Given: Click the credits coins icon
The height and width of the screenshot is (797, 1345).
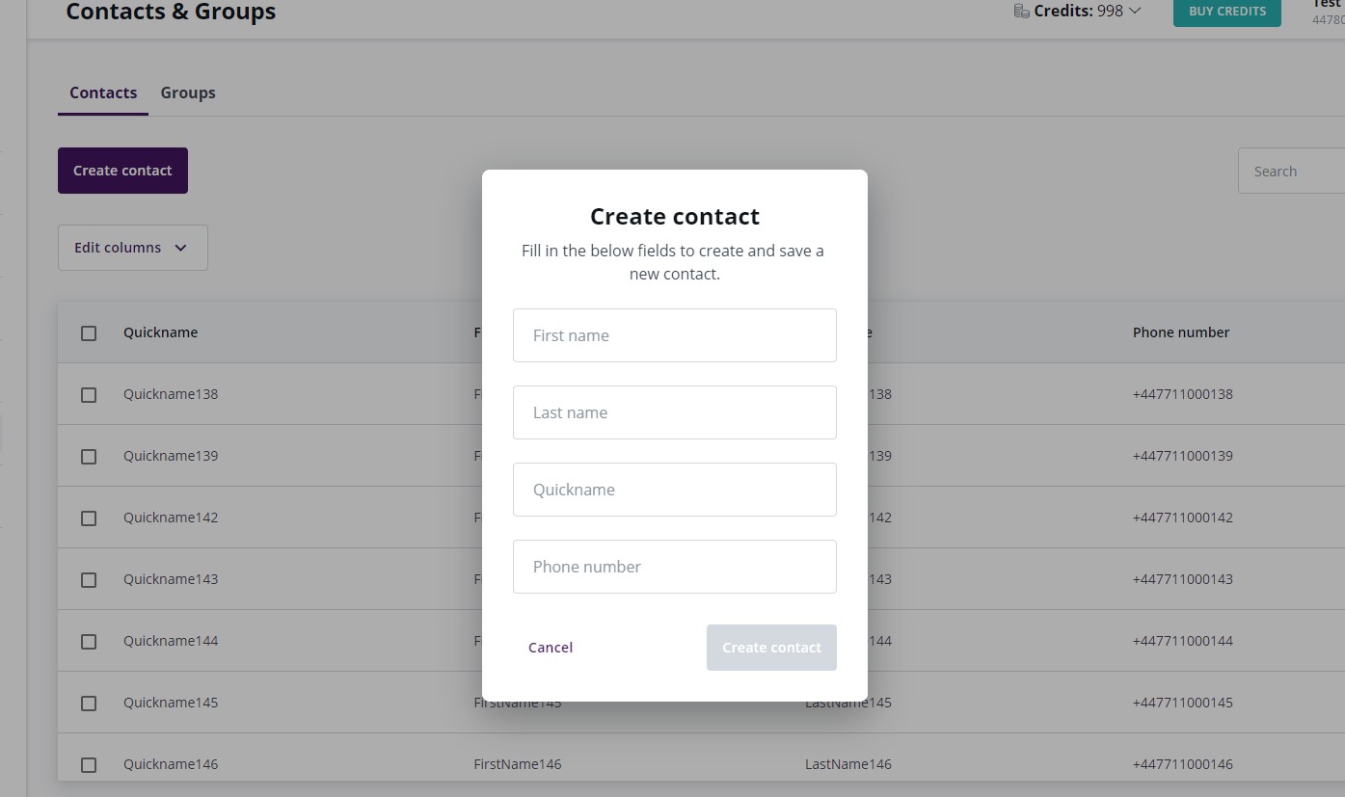Looking at the screenshot, I should point(1020,10).
